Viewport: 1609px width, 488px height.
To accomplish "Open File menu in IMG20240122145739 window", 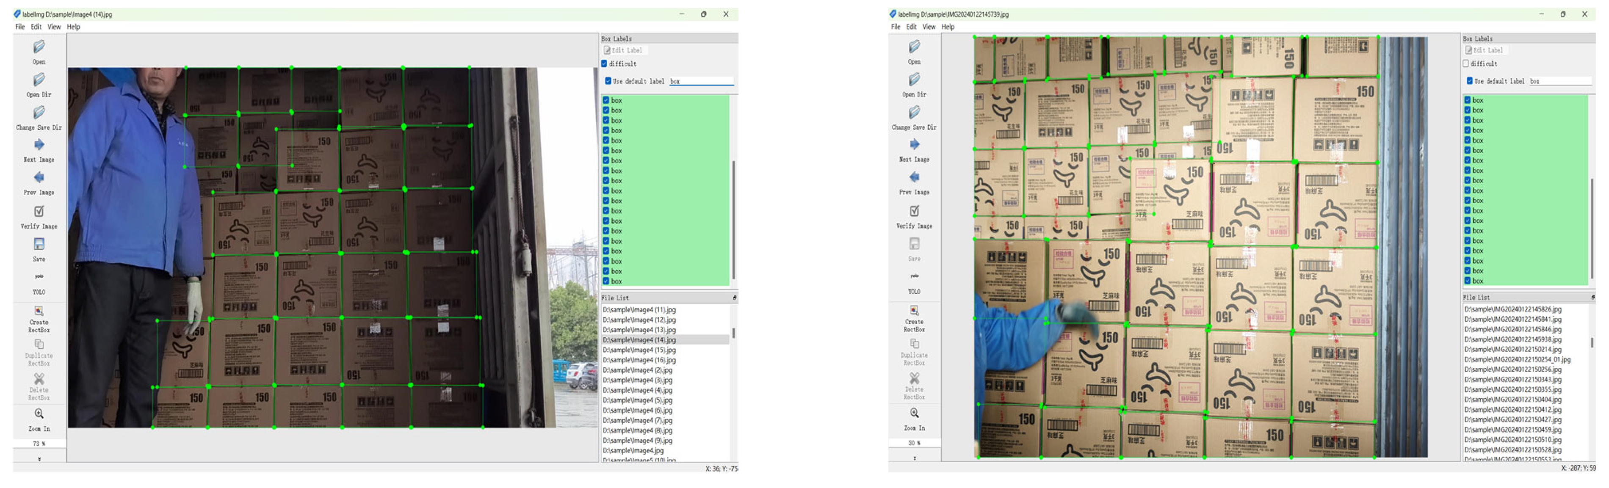I will tap(896, 27).
